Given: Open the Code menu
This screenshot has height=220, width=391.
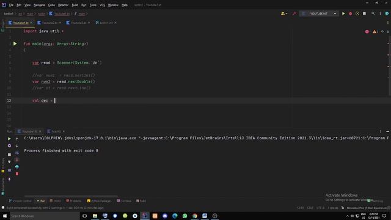Looking at the screenshot, I should [51, 5].
